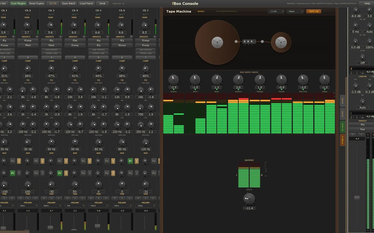Click the Ch 3 high pass knob at 50 Hz

tap(51, 142)
